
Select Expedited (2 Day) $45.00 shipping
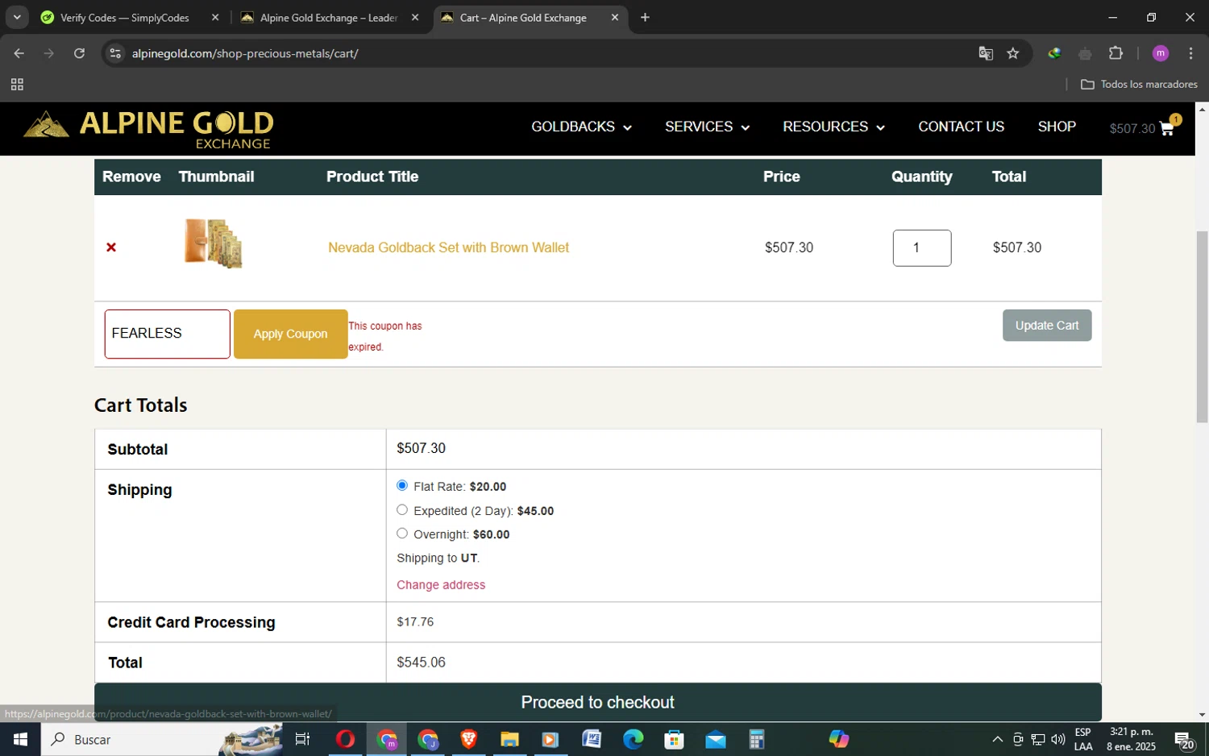402,509
